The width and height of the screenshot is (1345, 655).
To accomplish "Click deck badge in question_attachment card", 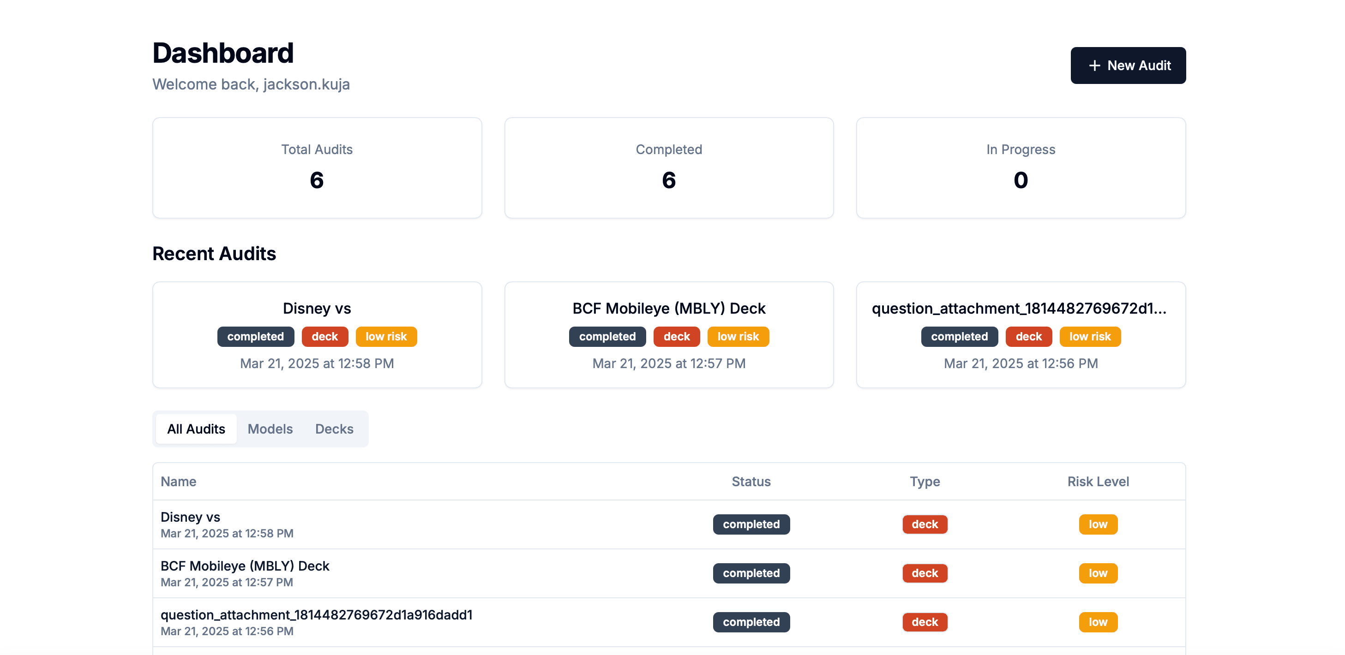I will click(x=1028, y=337).
